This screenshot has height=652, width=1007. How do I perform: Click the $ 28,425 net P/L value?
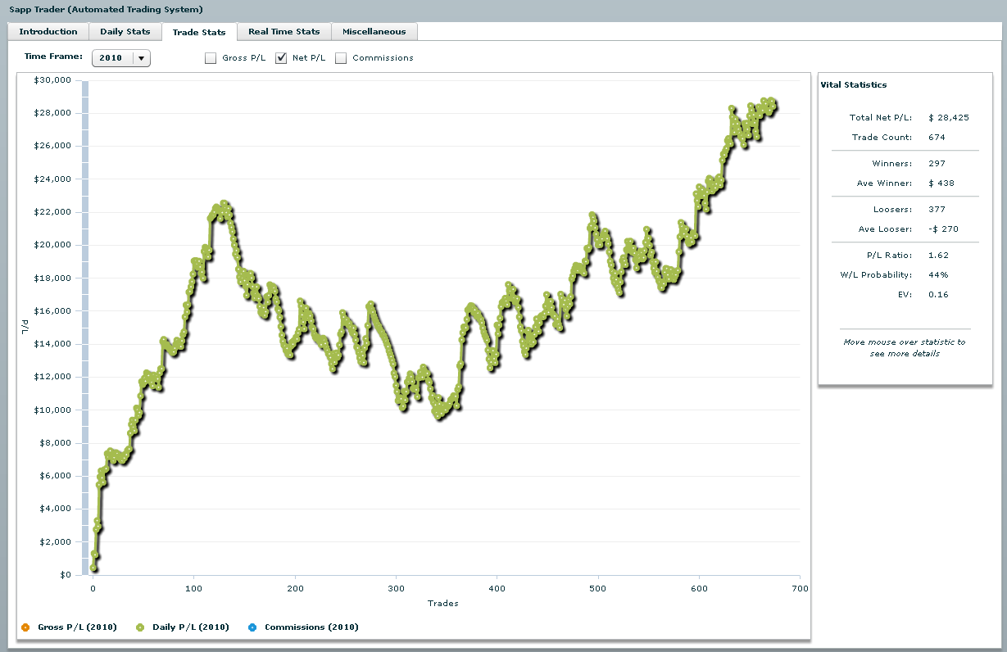pos(949,118)
